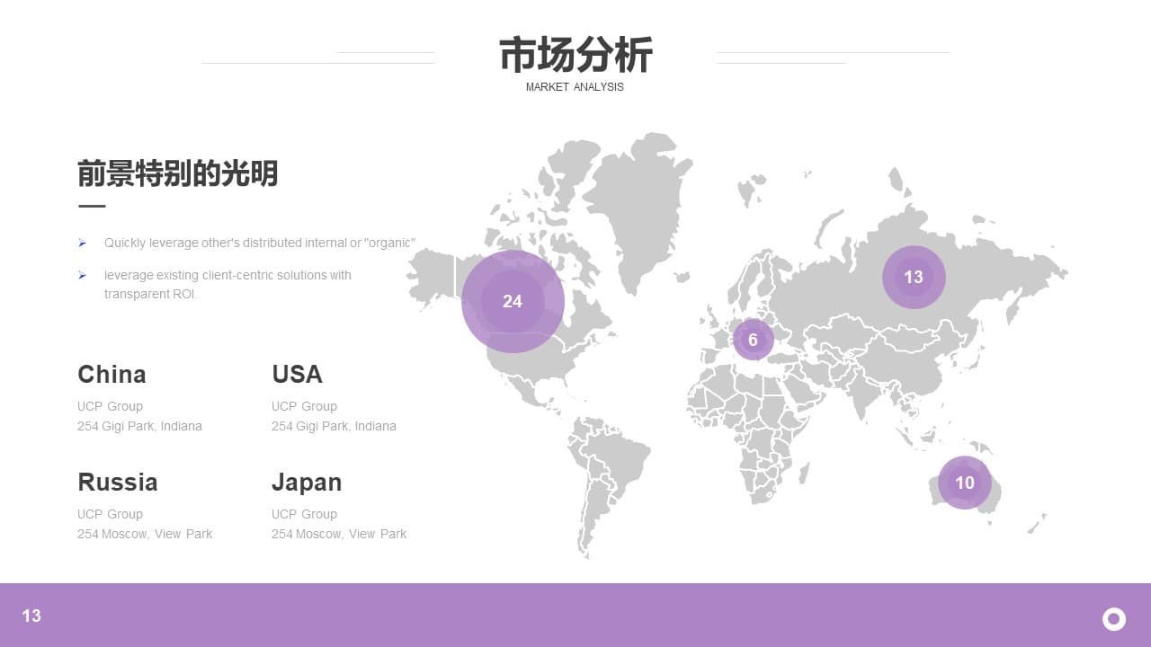The width and height of the screenshot is (1151, 647).
Task: Click the second blue arrow bullet icon
Action: tap(82, 275)
